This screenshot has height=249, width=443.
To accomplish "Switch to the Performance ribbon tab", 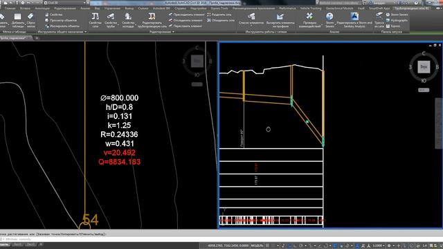I will pos(288,8).
